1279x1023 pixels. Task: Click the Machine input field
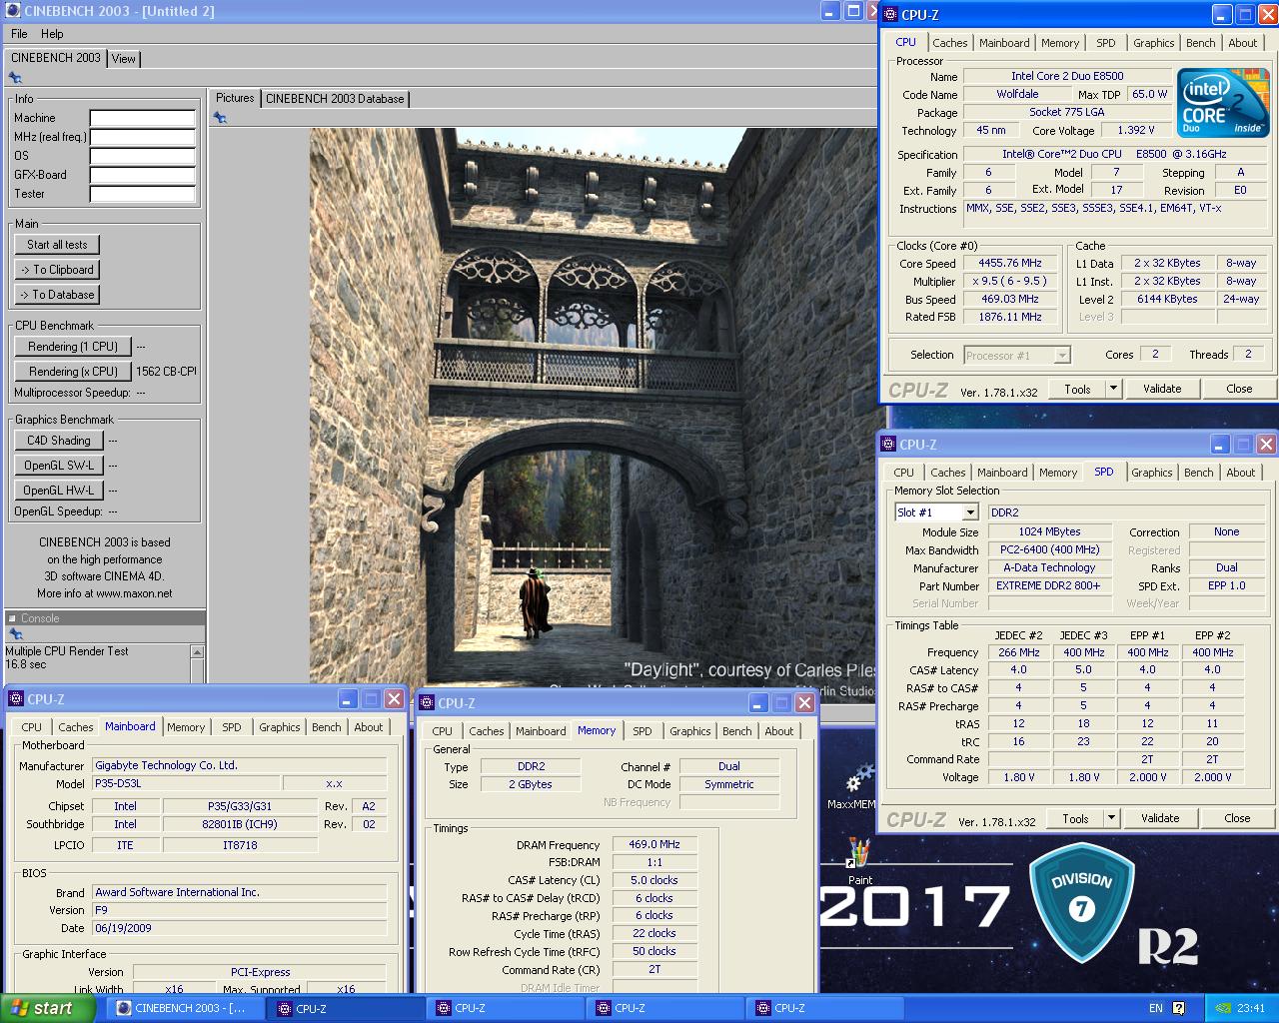coord(142,118)
